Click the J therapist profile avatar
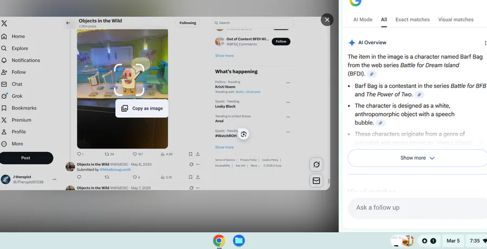 (5, 179)
